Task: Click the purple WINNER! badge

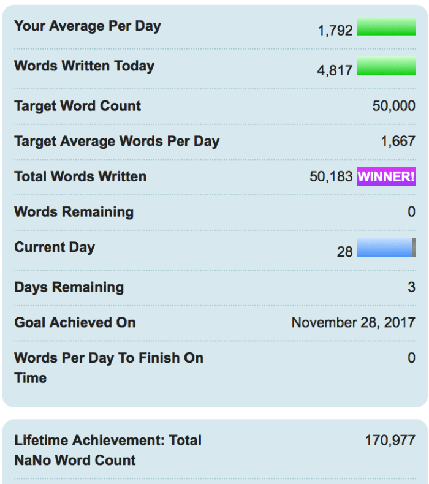Action: click(386, 176)
